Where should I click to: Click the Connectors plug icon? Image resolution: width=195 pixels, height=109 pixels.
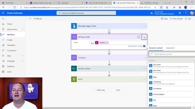click(x=3, y=51)
